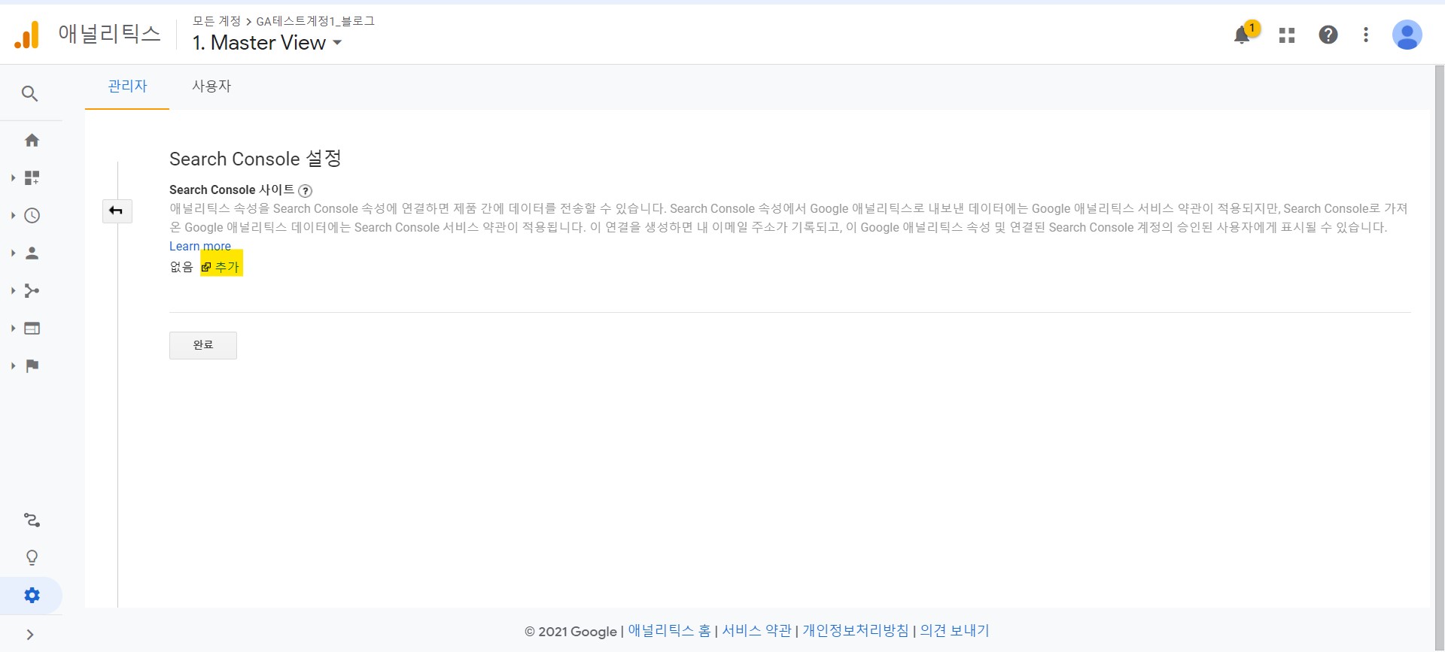Open the three-dot more options menu

(1366, 35)
